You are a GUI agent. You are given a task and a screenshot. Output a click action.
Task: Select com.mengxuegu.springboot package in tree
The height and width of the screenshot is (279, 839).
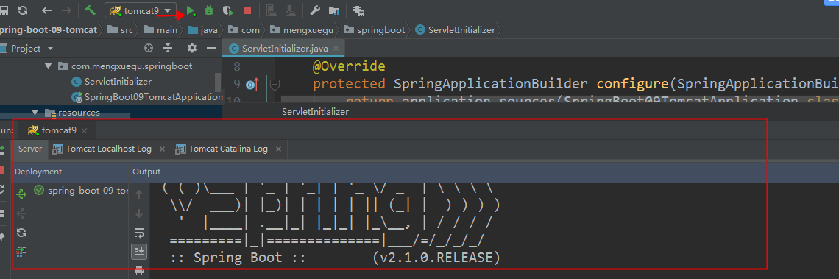pos(132,66)
